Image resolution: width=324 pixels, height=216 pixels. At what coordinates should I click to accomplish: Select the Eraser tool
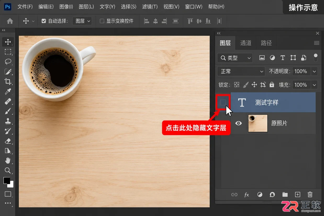(8, 141)
